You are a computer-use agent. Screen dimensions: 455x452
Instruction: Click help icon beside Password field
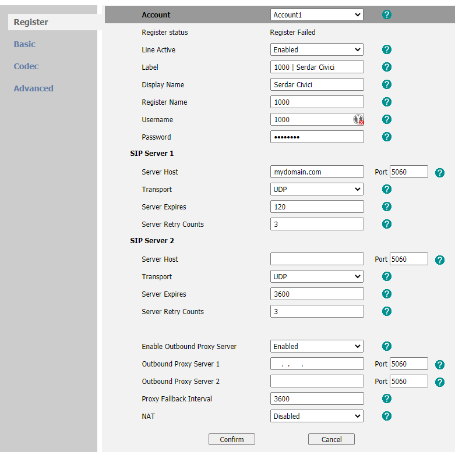tap(386, 137)
